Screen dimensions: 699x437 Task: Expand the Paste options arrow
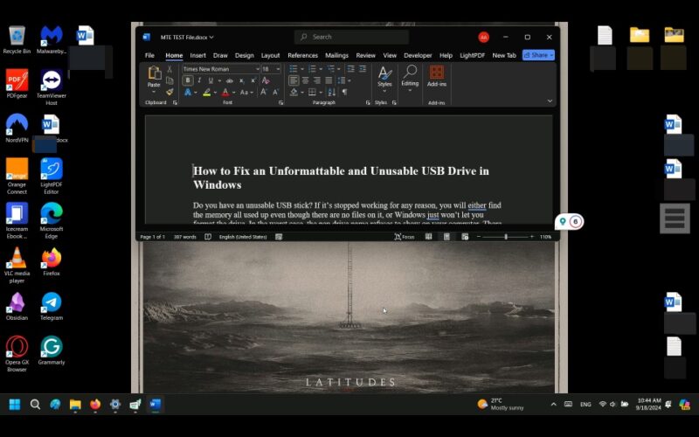[154, 93]
